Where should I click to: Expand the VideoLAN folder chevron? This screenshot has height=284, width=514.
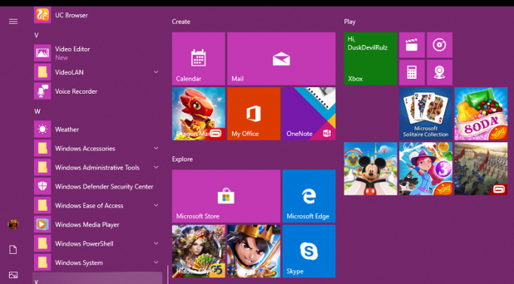156,72
